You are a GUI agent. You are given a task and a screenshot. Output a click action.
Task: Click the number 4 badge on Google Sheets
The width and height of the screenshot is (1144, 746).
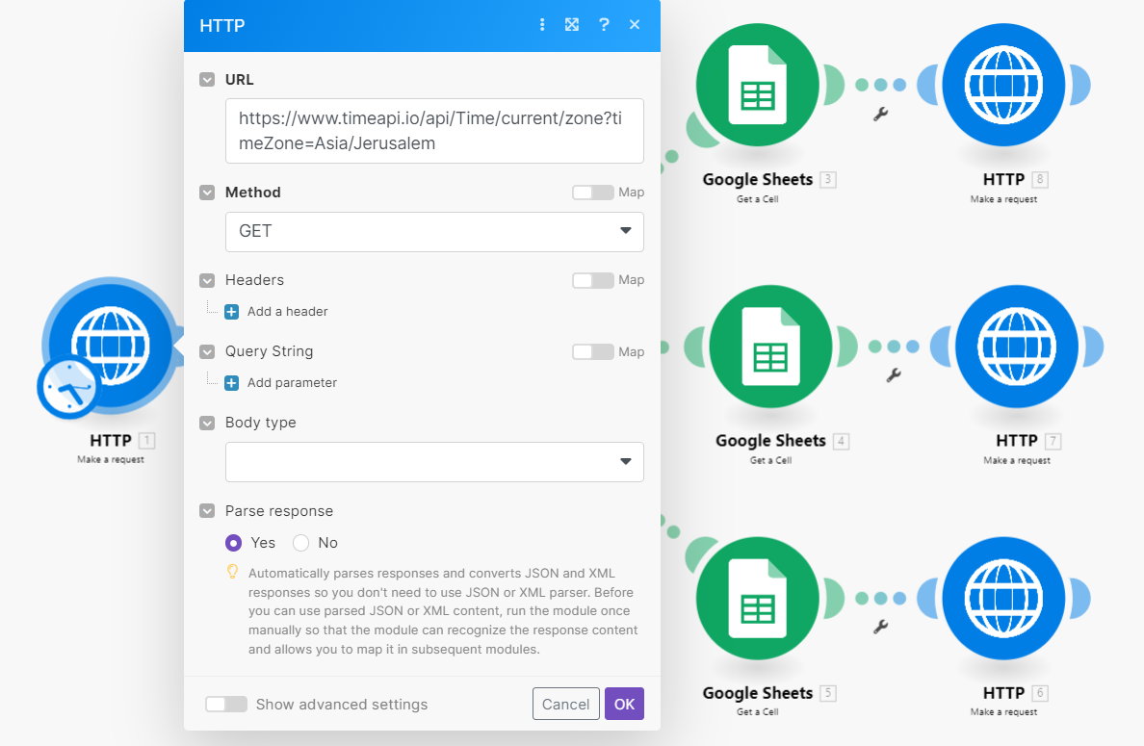click(841, 441)
